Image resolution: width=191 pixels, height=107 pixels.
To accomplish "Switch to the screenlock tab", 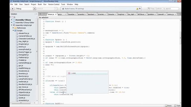I will point(81,14).
